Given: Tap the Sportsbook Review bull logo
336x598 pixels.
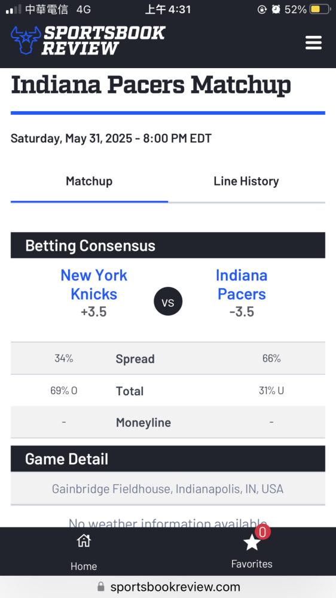Looking at the screenshot, I should (x=26, y=40).
